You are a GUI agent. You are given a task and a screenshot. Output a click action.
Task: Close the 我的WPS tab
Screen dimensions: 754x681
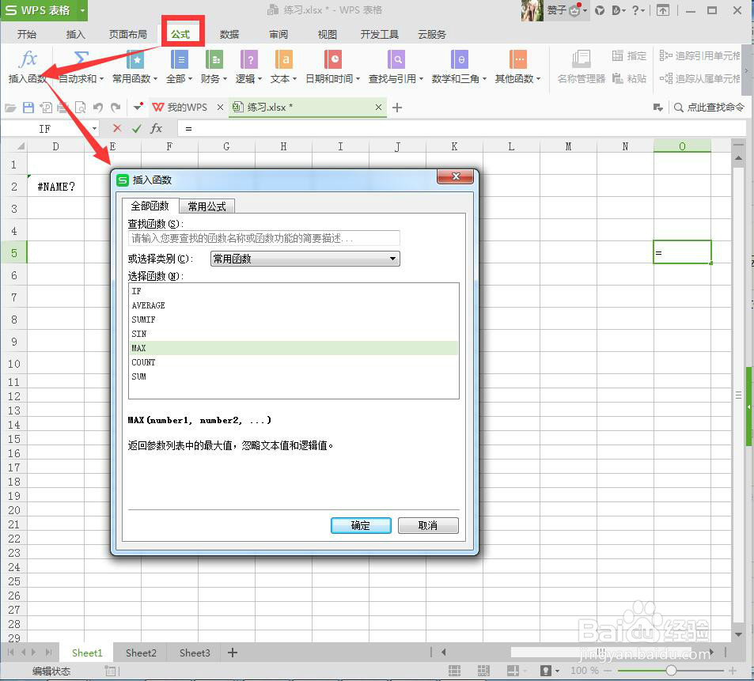point(220,107)
